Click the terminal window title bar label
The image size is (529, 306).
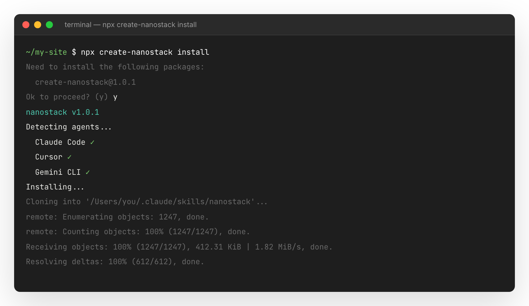pos(130,25)
